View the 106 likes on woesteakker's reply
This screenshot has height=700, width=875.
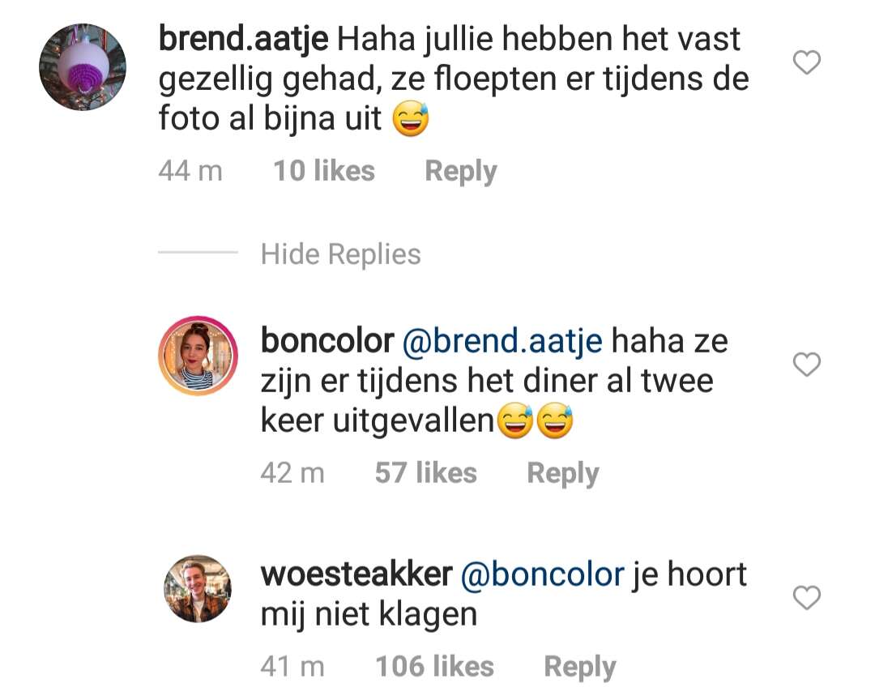(435, 666)
